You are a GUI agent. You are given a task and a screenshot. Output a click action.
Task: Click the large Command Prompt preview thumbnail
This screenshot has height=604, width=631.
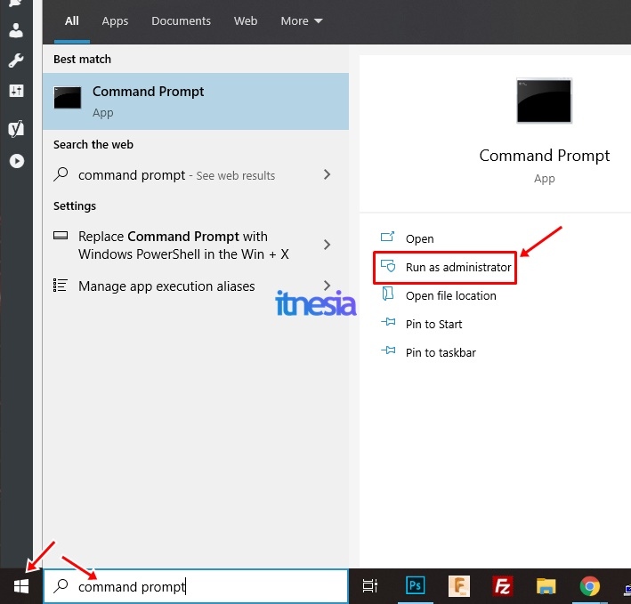[x=544, y=101]
